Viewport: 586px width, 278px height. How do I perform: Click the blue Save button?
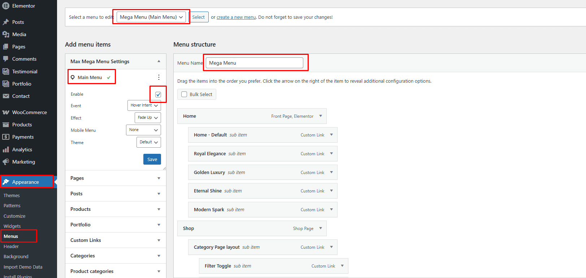pyautogui.click(x=152, y=159)
